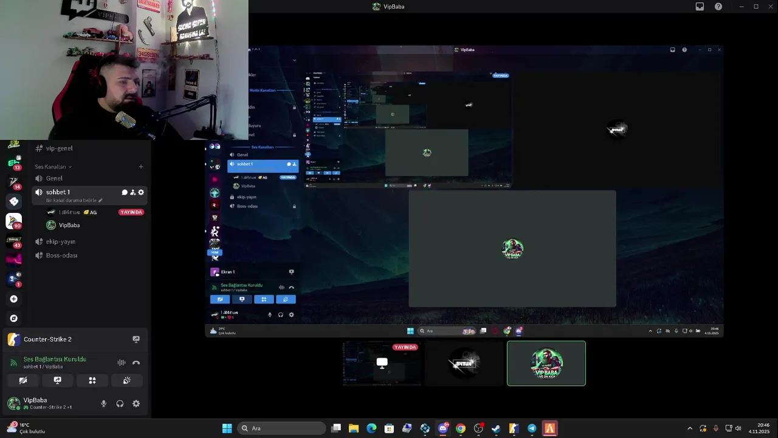Share your screen from voice panel
The width and height of the screenshot is (778, 438).
tap(58, 380)
